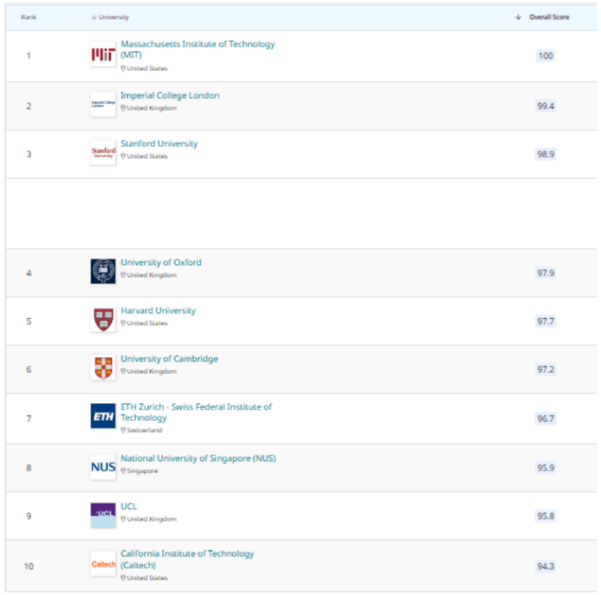Open the ETH Zurich logo
Viewport: 601px width, 595px height.
[103, 416]
